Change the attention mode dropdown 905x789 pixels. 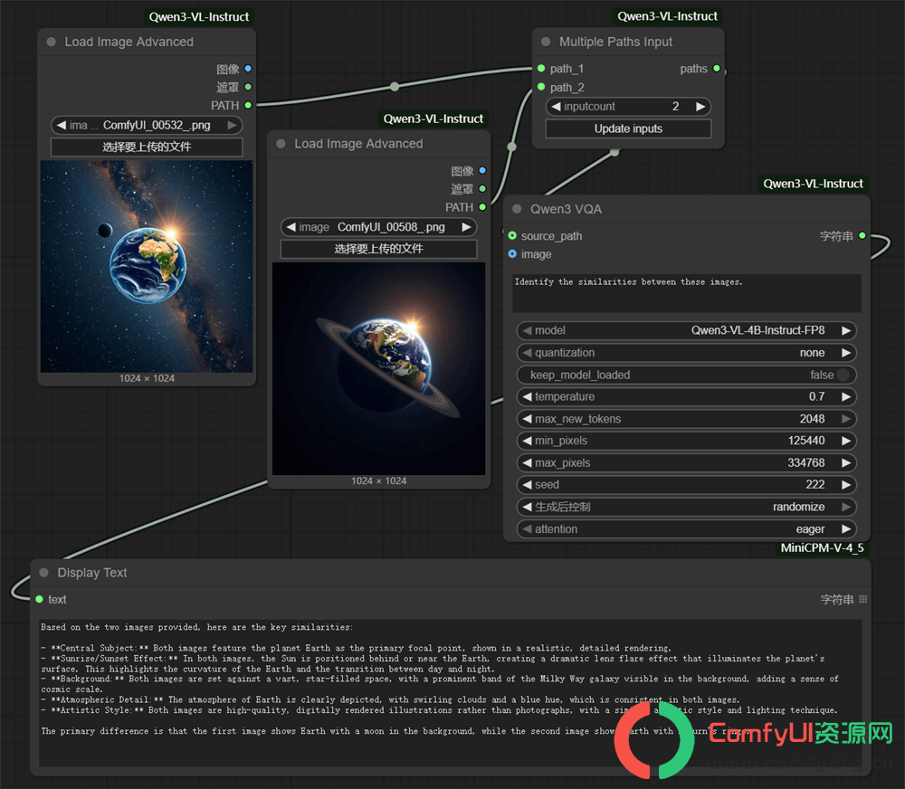click(686, 529)
